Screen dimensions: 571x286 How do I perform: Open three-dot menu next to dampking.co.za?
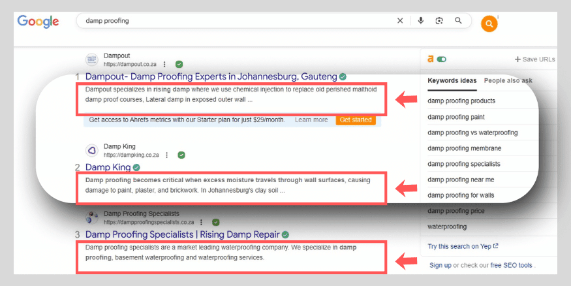click(167, 155)
